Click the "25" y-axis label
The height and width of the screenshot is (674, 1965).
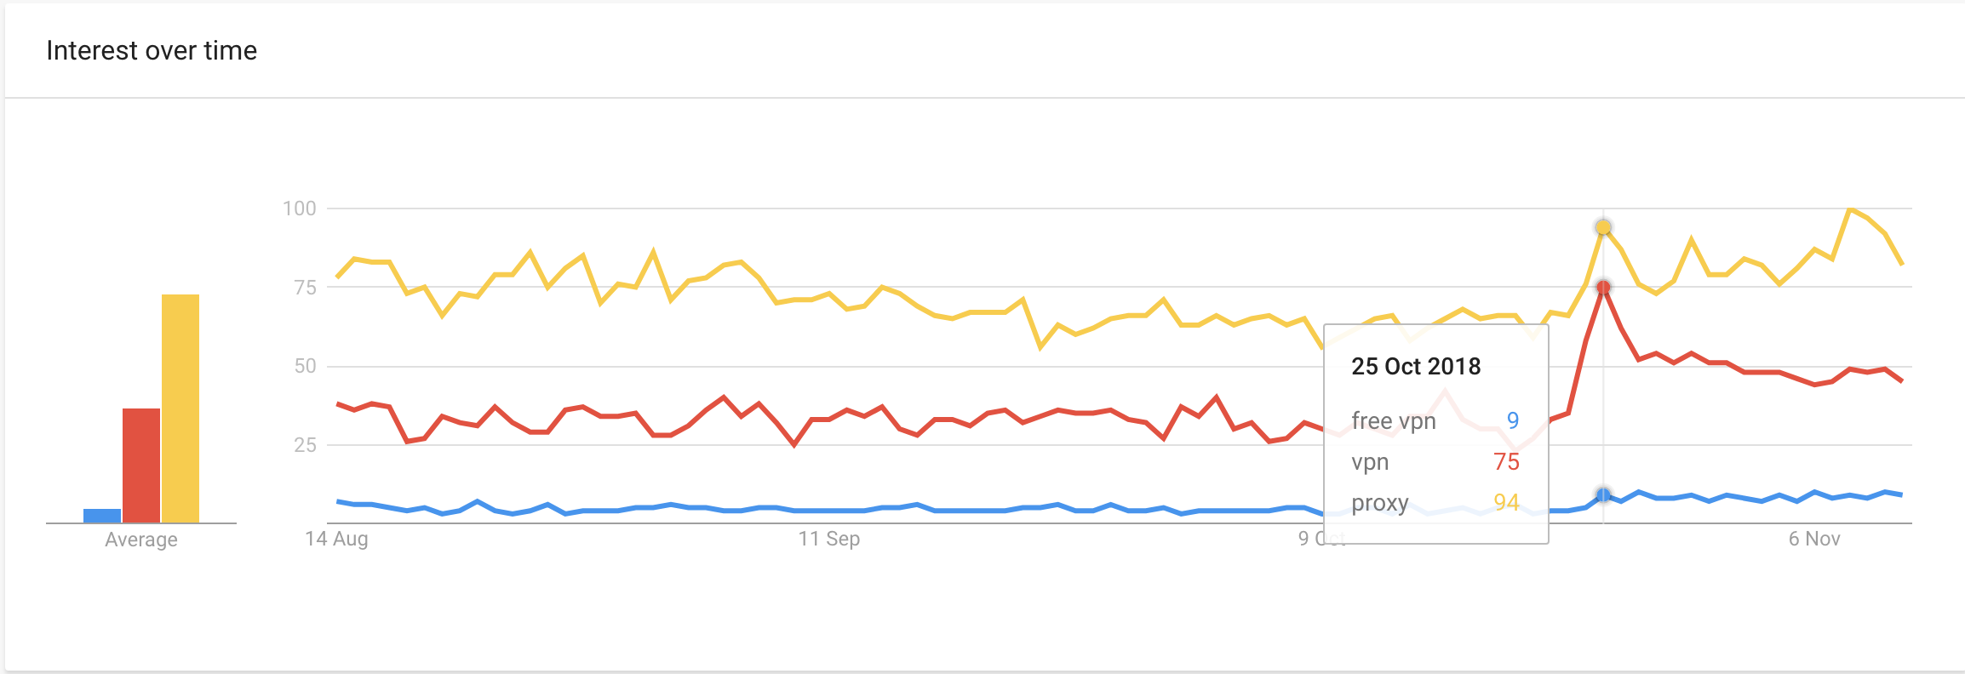[305, 445]
